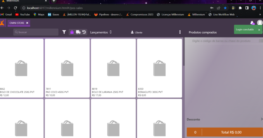
Task: Click the Millennium logo in app header
Action: (2, 23)
